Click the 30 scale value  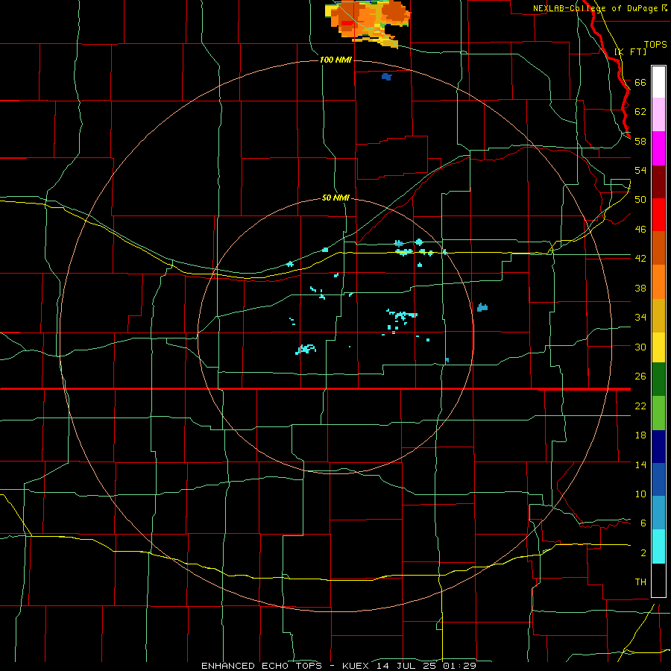[x=640, y=347]
